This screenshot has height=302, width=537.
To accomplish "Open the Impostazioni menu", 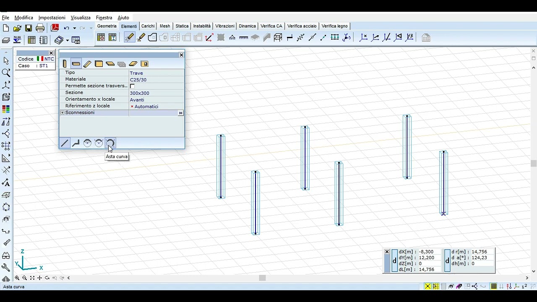I will tap(52, 18).
